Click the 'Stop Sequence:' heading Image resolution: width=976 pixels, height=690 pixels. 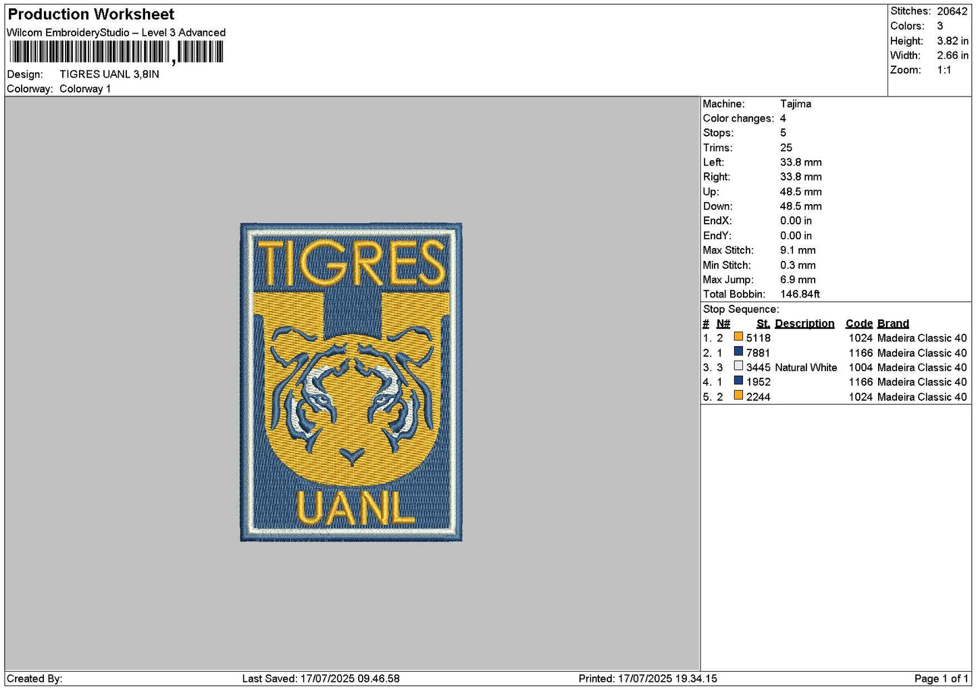741,310
